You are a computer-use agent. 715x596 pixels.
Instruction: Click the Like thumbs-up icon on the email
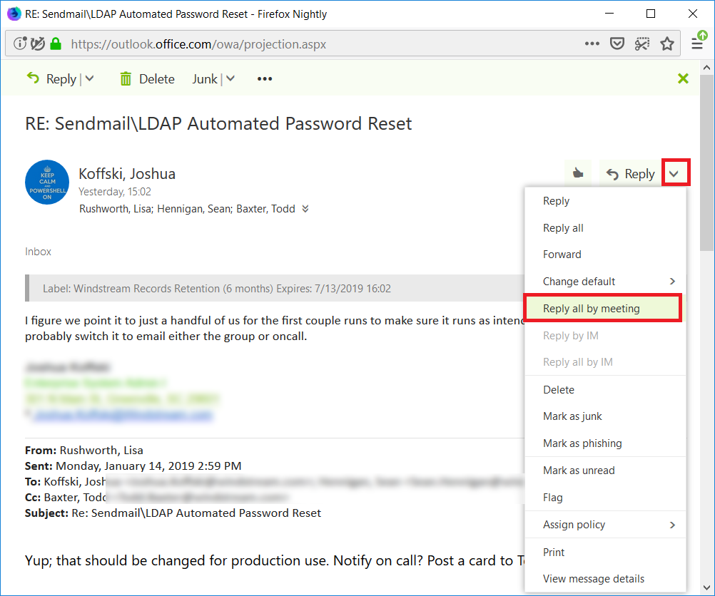coord(577,173)
